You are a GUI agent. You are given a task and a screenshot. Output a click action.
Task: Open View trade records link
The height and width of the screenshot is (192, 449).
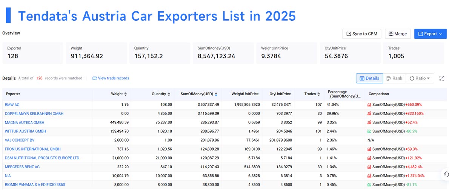point(114,78)
